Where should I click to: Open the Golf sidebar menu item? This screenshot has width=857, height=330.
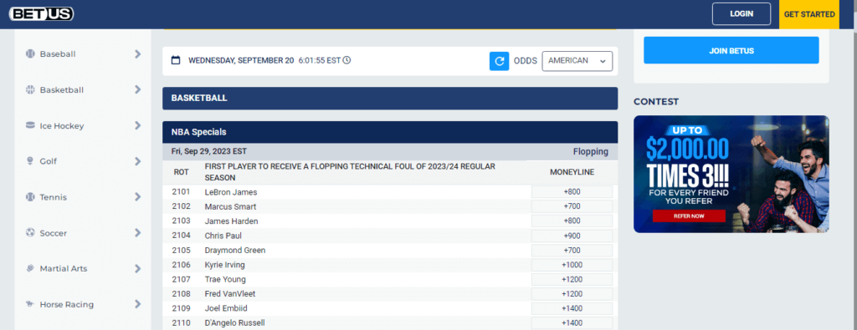click(83, 161)
